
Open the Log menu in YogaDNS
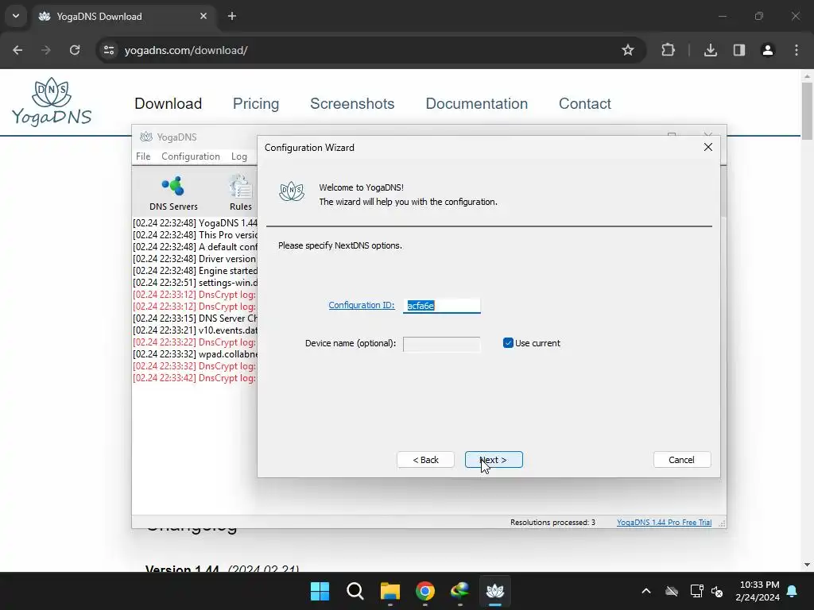click(x=238, y=156)
